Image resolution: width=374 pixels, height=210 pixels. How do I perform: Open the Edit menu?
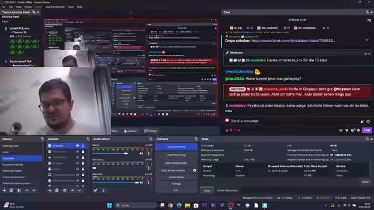pos(11,7)
